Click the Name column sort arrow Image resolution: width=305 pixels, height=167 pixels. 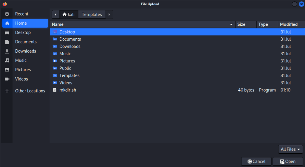click(x=231, y=24)
